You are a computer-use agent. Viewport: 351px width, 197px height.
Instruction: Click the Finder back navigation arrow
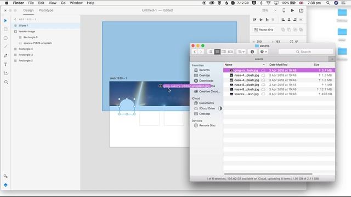tap(195, 51)
